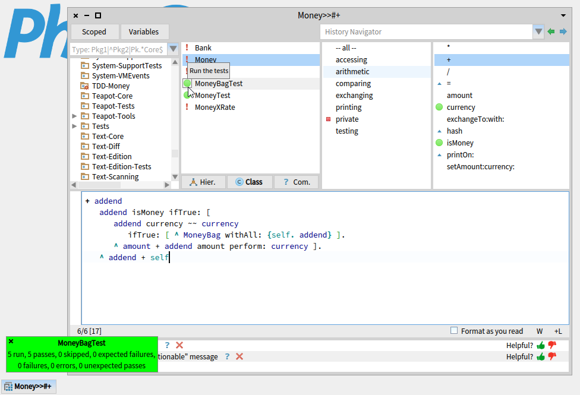Select the Text-Edition package
580x395 pixels.
(x=112, y=156)
